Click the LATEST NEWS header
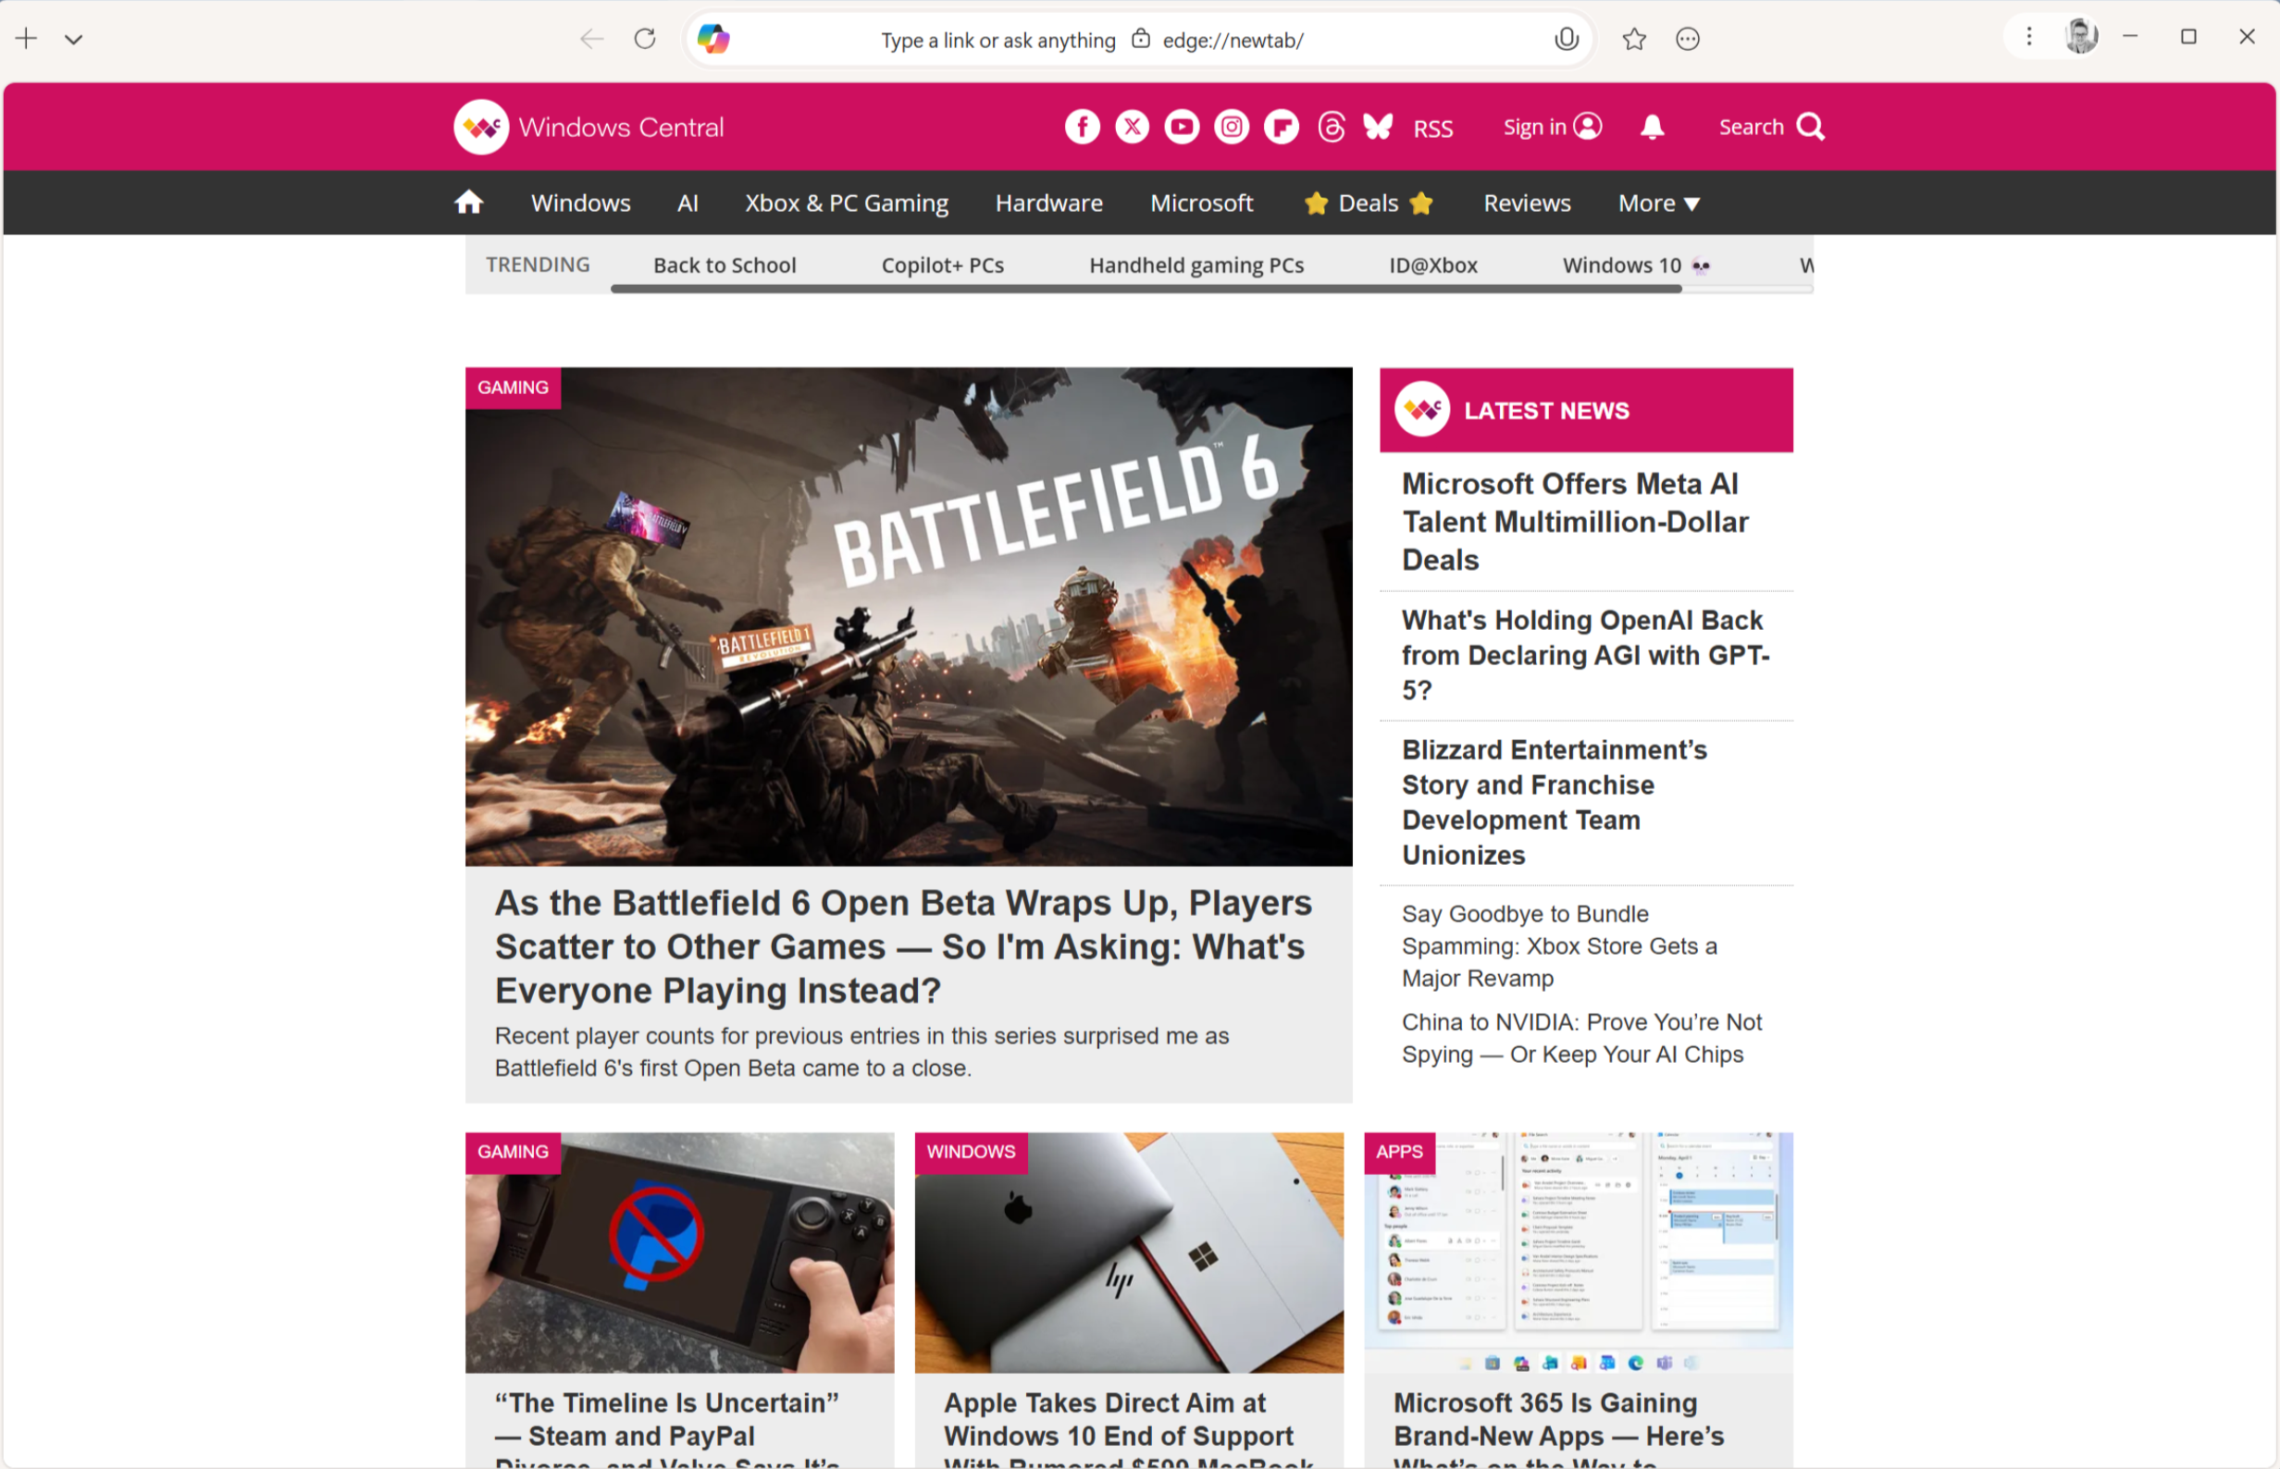 [1585, 410]
